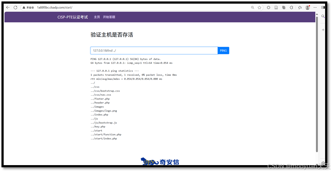This screenshot has width=332, height=172.
Task: Click the zoom magnifier icon in address bar
Action: tap(253, 7)
